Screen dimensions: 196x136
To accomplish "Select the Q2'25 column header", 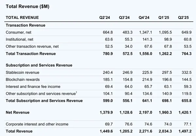I will [184, 18].
